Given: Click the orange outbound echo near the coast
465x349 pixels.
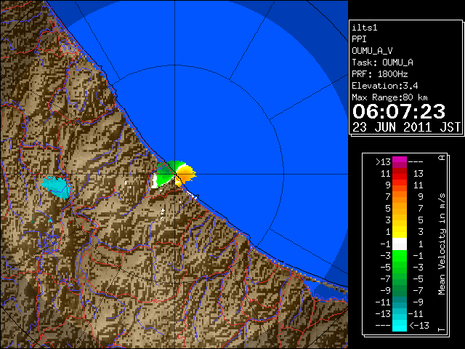Looking at the screenshot, I should 185,174.
